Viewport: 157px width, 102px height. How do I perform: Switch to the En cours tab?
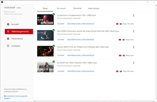pyautogui.click(x=61, y=8)
